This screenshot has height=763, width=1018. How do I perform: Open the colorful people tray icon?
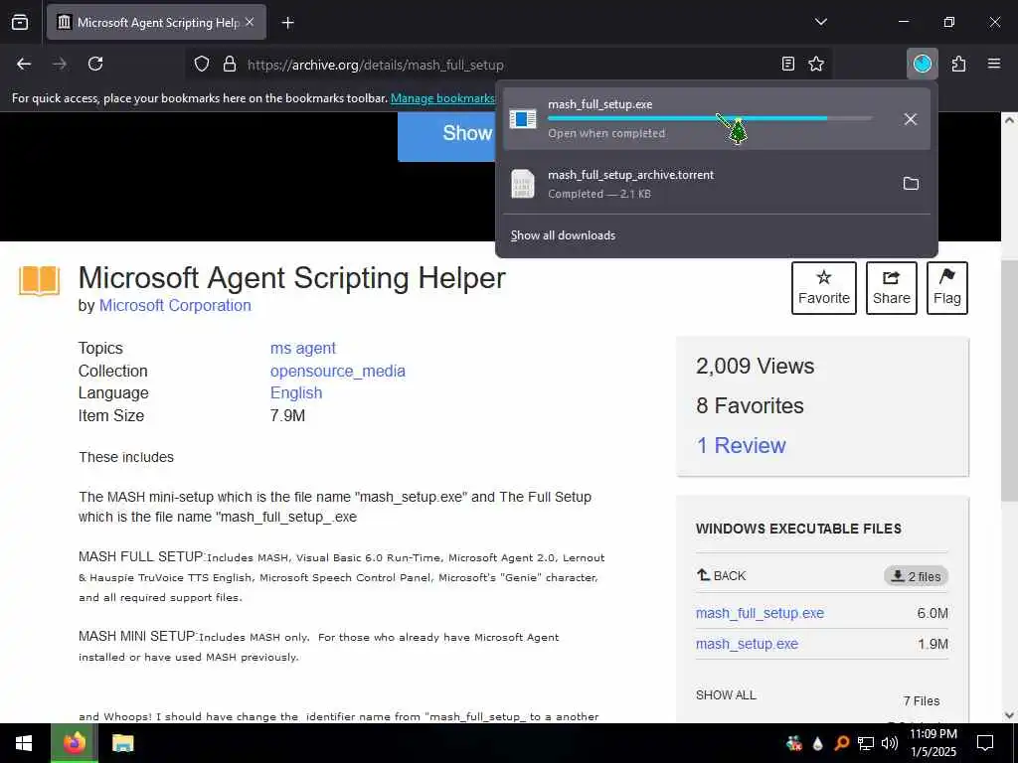click(794, 743)
